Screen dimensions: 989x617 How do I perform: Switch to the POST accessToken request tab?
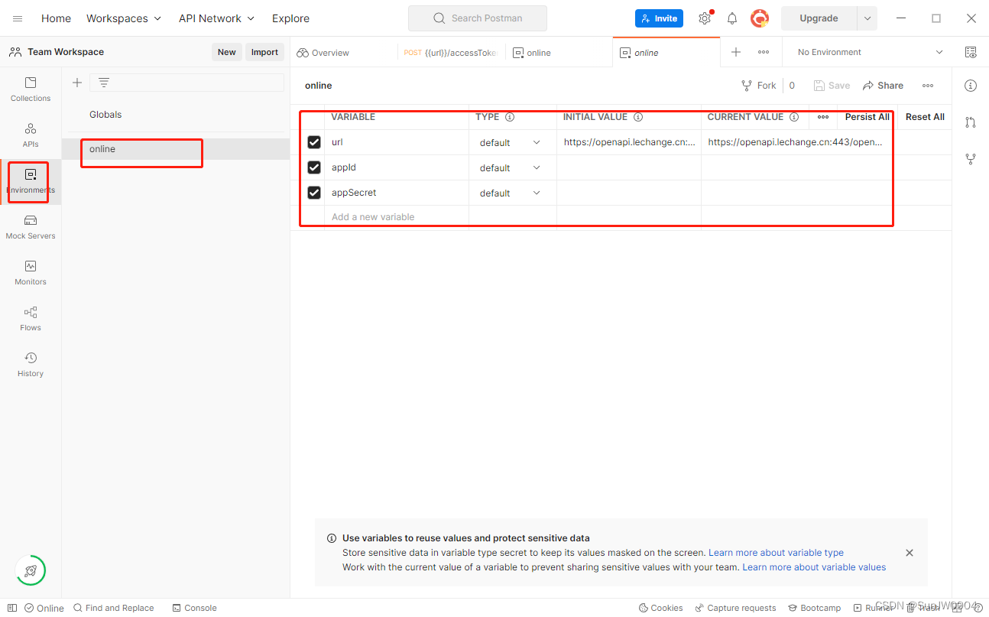451,53
